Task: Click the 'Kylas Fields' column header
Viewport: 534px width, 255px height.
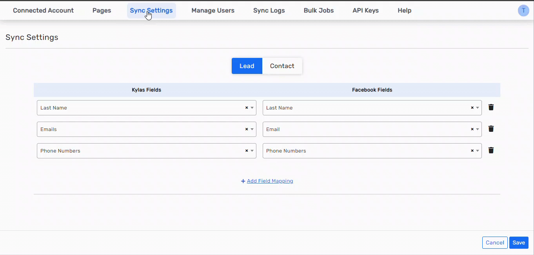Action: (147, 90)
